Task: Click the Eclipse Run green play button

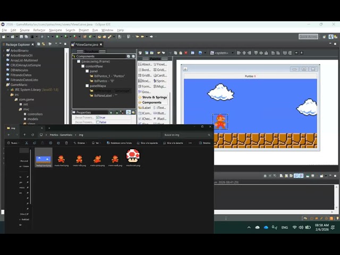Action: coord(57,37)
